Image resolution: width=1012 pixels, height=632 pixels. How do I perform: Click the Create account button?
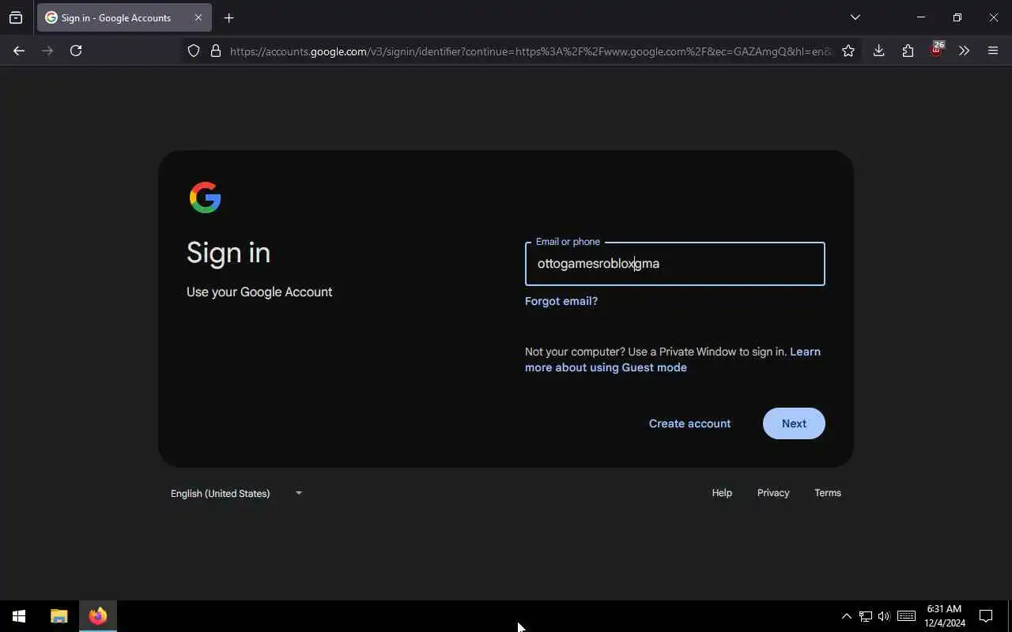(x=689, y=423)
